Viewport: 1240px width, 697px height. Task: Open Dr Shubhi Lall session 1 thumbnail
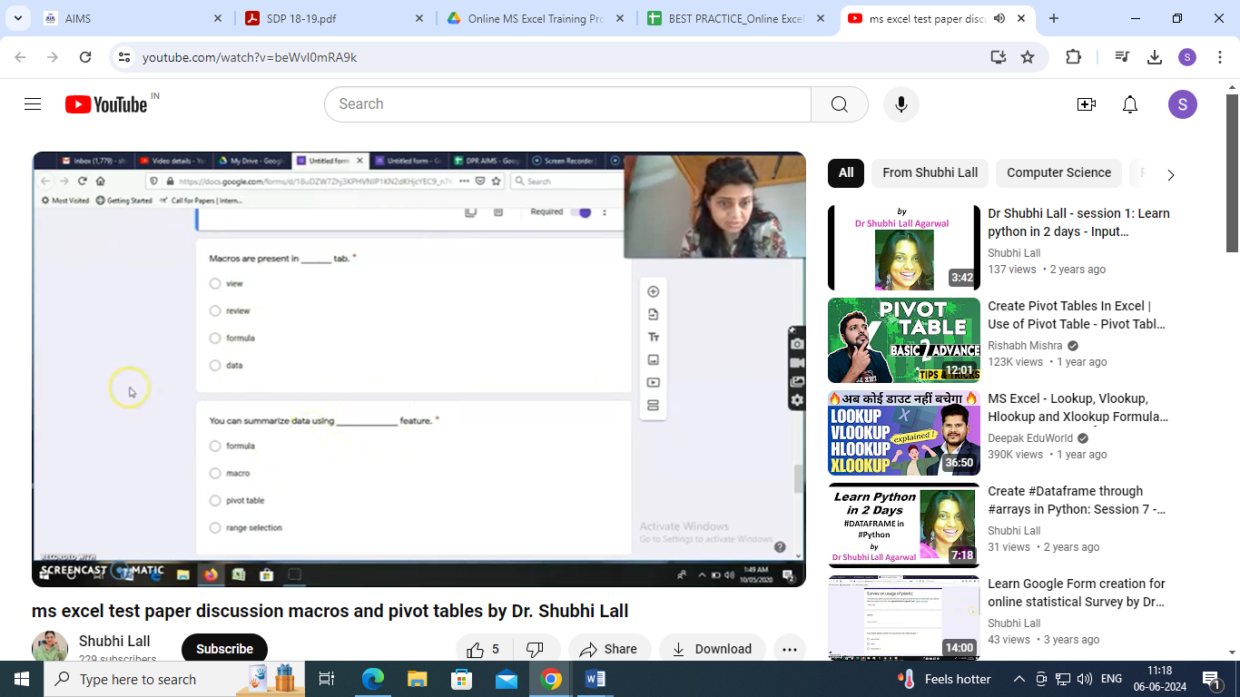coord(904,248)
